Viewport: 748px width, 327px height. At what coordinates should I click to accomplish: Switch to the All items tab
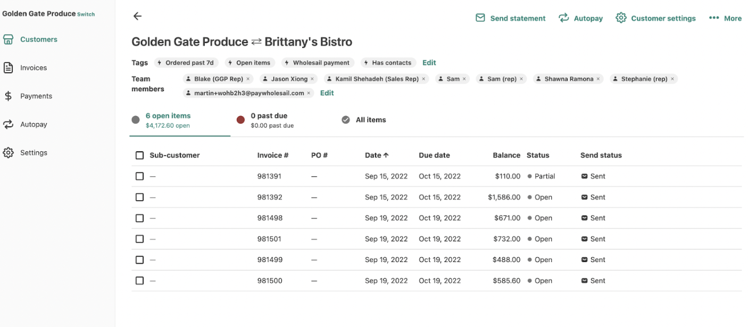pyautogui.click(x=364, y=120)
